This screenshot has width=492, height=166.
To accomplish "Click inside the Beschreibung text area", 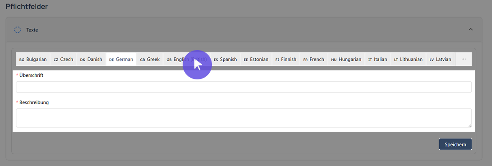I will click(244, 118).
